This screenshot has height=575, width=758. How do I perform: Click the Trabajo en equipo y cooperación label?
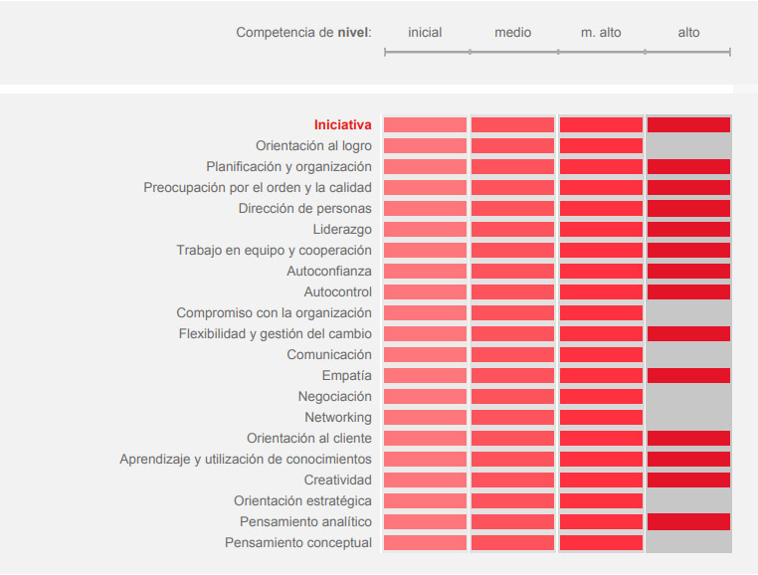coord(275,251)
